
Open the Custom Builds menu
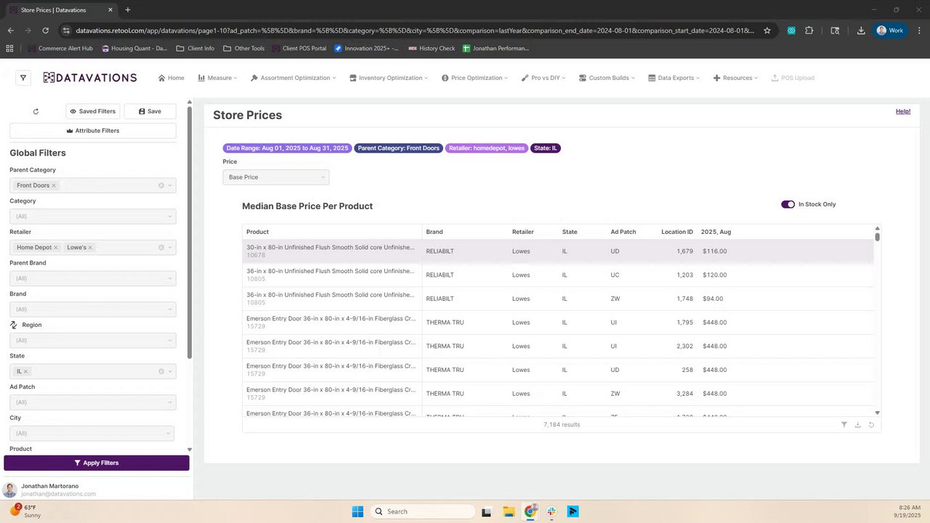point(607,78)
